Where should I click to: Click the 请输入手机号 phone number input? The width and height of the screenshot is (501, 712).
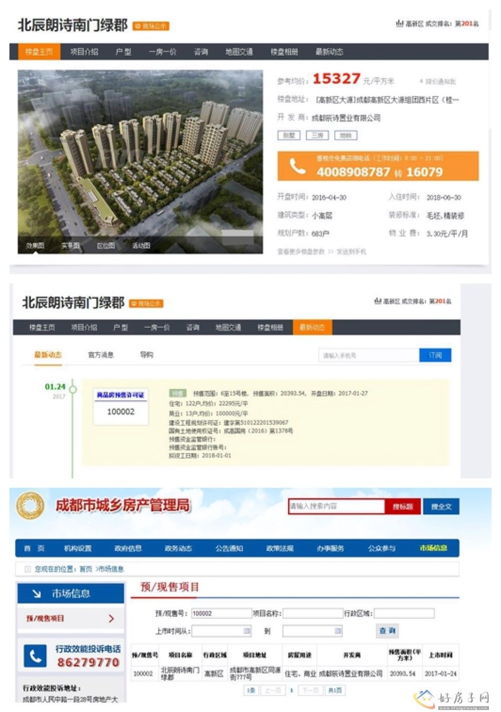(x=369, y=355)
